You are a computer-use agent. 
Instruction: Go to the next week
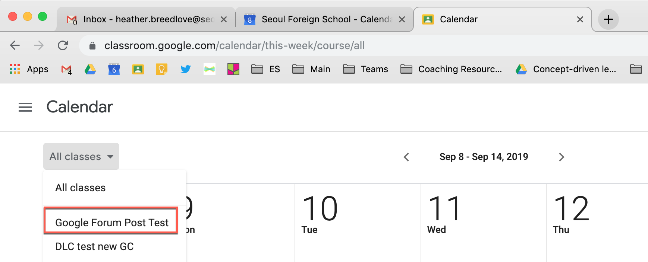pyautogui.click(x=562, y=157)
